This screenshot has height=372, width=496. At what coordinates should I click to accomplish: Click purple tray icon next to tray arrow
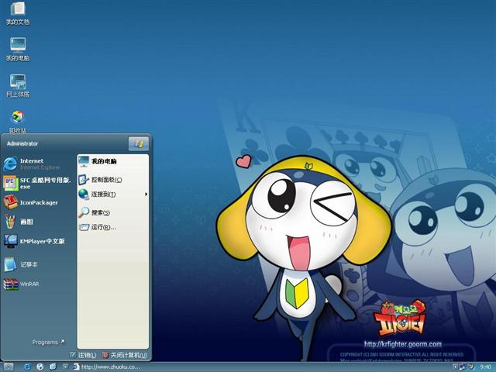tap(463, 367)
